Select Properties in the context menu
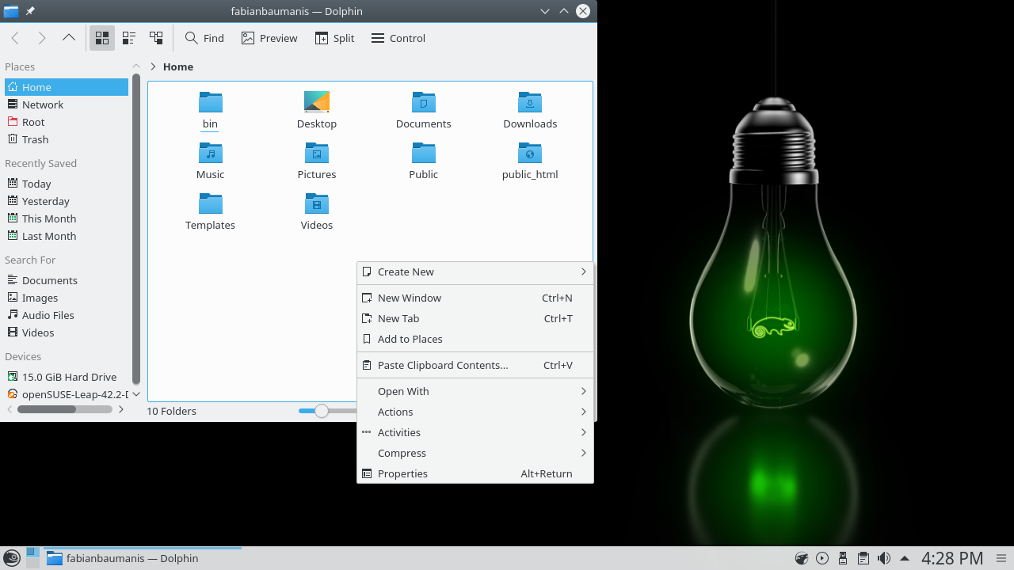The height and width of the screenshot is (570, 1014). pos(402,473)
